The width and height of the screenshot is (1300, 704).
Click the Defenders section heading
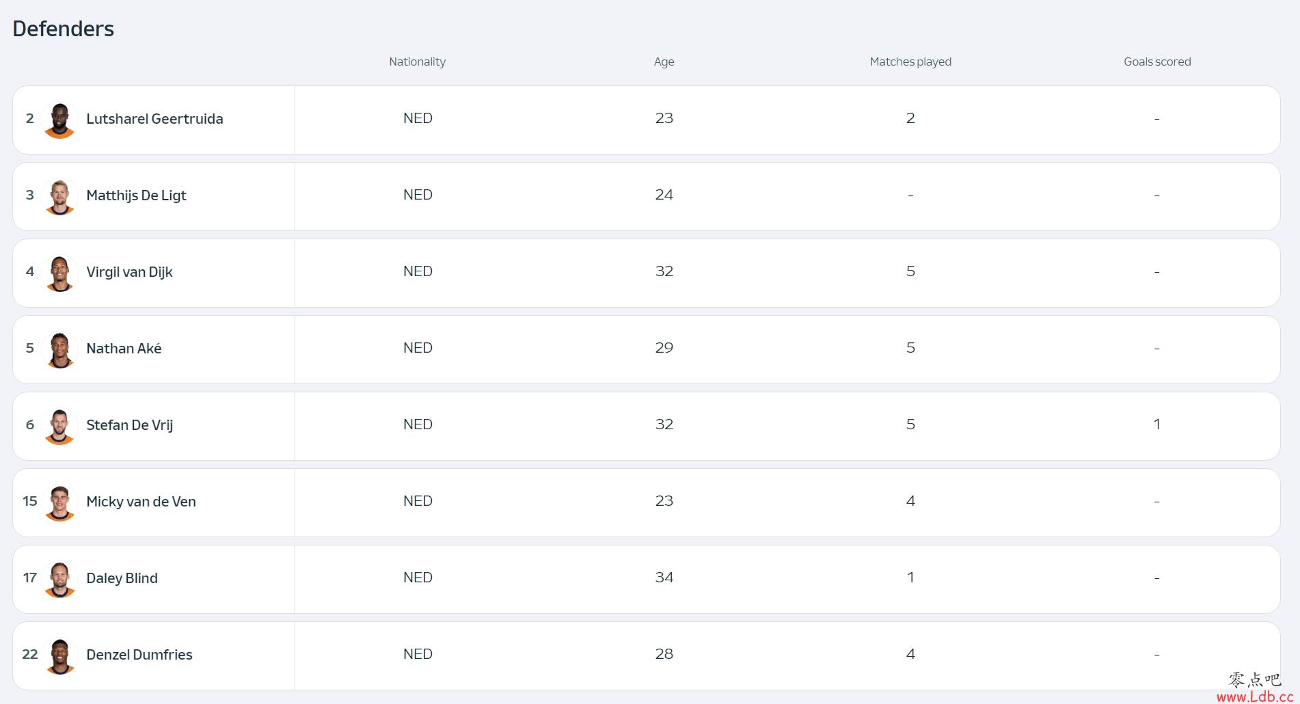(x=63, y=29)
